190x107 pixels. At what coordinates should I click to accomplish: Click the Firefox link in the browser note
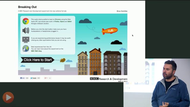[x=57, y=21]
